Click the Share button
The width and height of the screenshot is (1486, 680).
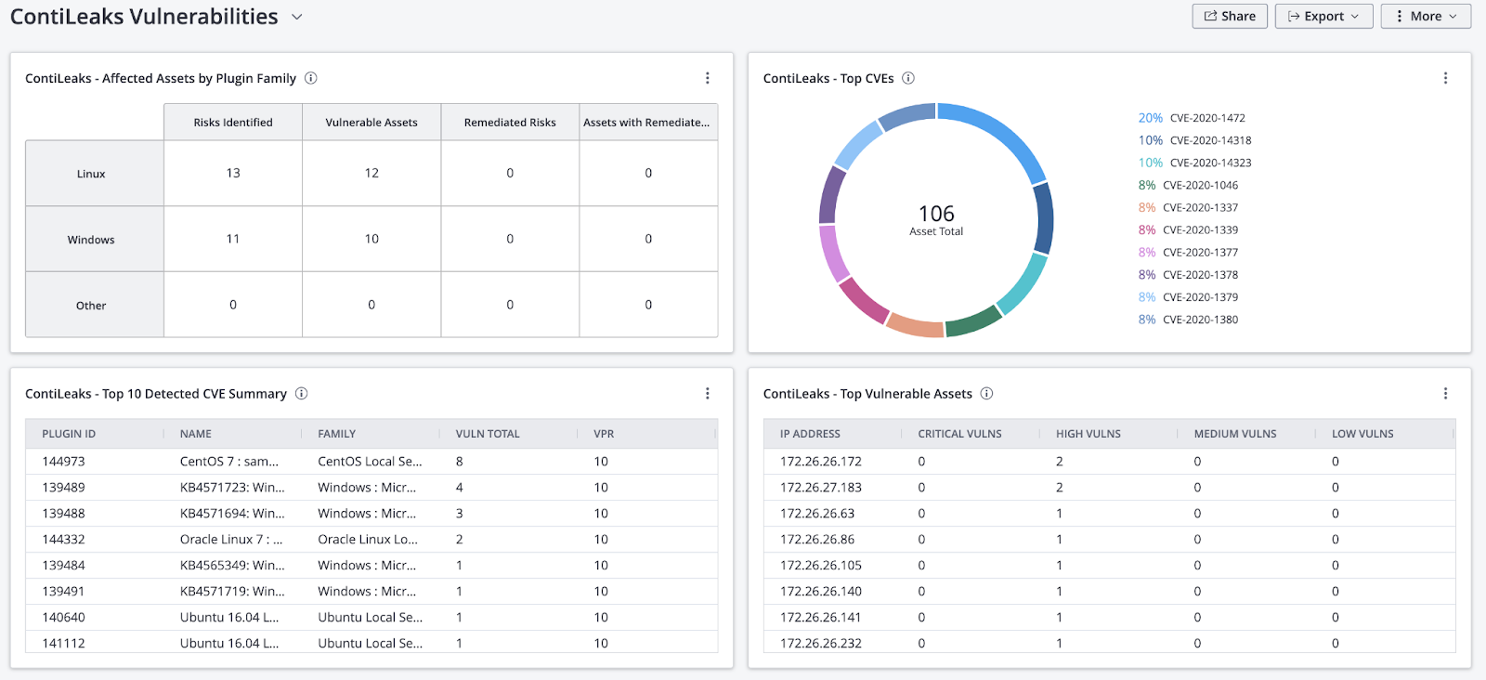click(x=1230, y=16)
